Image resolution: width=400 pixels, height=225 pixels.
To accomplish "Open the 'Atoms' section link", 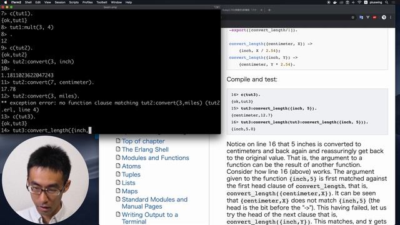I will click(131, 166).
